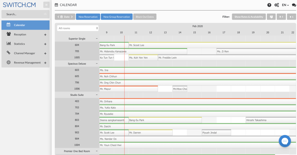The image size is (297, 155).
Task: Open Ms. YuKo Kato reservation
Action: tap(198, 108)
